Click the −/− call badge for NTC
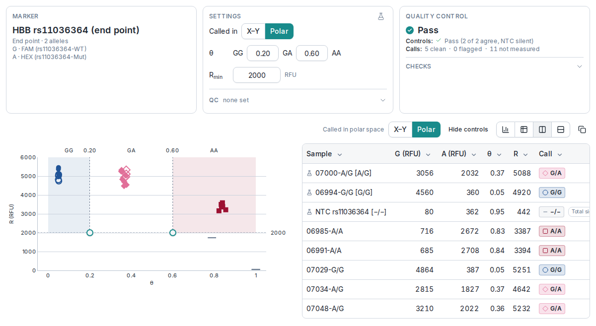 (551, 212)
